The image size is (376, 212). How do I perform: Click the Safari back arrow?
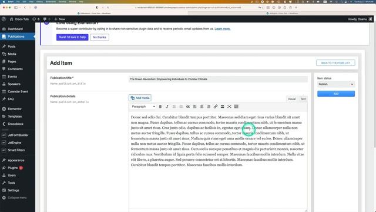coord(25,8)
